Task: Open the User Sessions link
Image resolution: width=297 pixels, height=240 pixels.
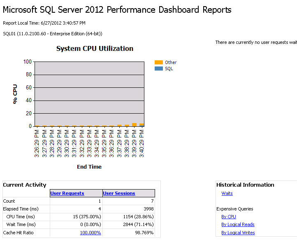Action: click(119, 193)
